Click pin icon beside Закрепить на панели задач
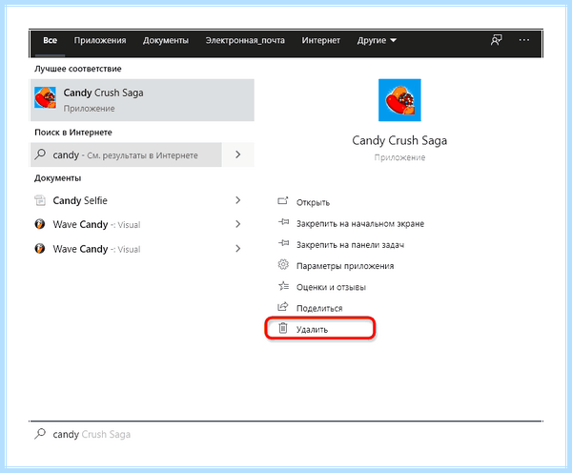 coord(283,243)
